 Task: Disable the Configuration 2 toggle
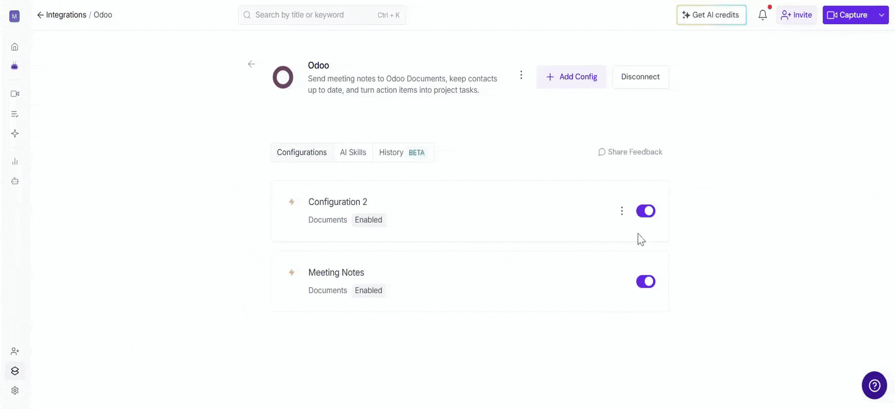[646, 211]
